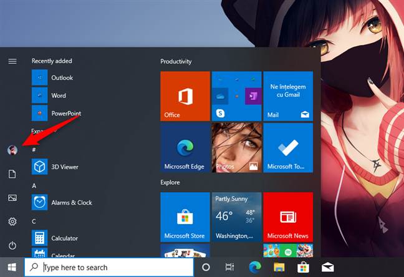Open Skype in the Office apps tile
Image resolution: width=404 pixels, height=277 pixels.
tap(220, 113)
